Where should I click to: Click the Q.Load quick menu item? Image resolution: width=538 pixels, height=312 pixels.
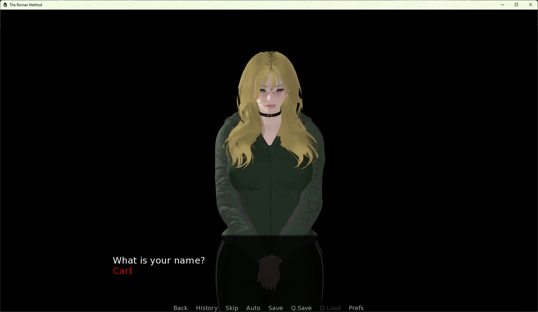(x=330, y=308)
